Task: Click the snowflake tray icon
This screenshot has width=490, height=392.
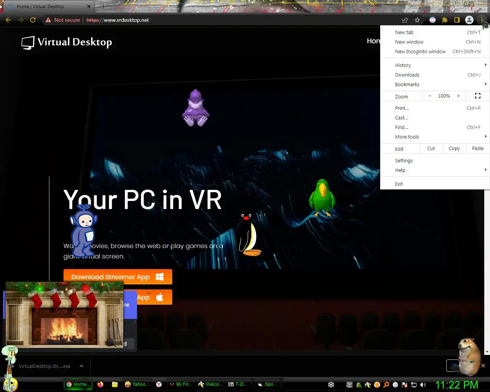Action: 331,384
